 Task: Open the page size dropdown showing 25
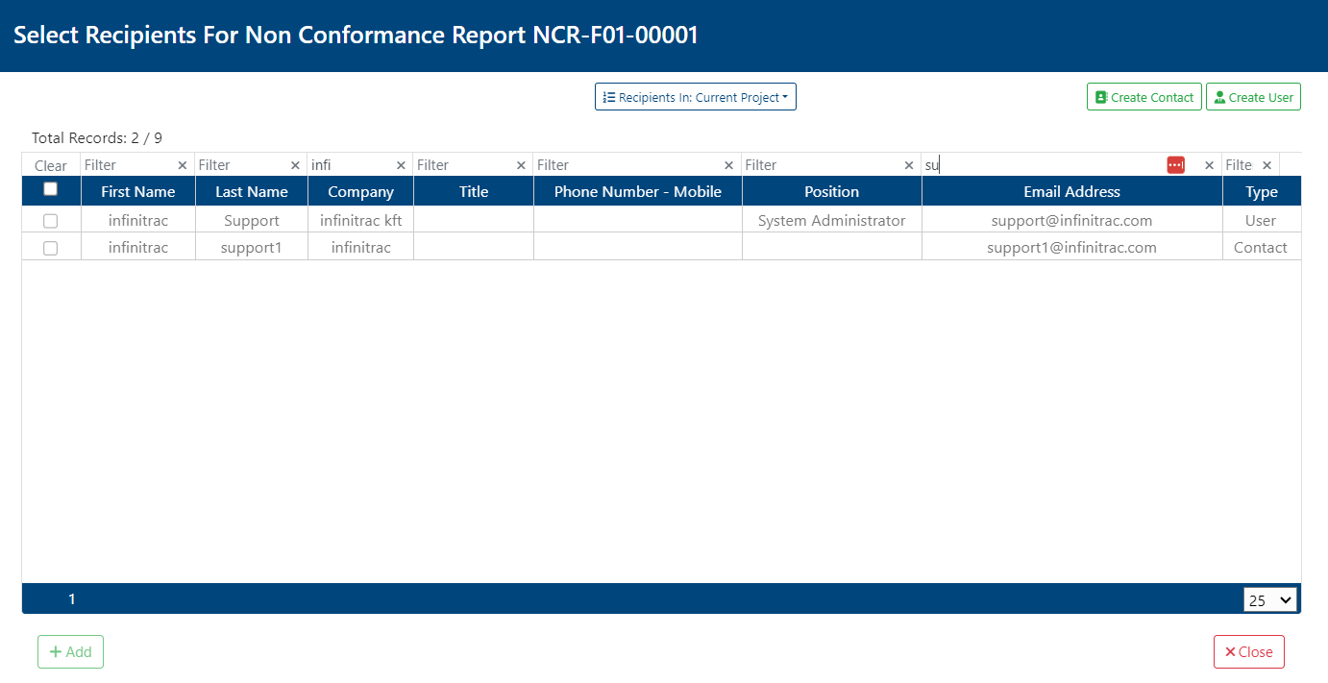click(1270, 600)
